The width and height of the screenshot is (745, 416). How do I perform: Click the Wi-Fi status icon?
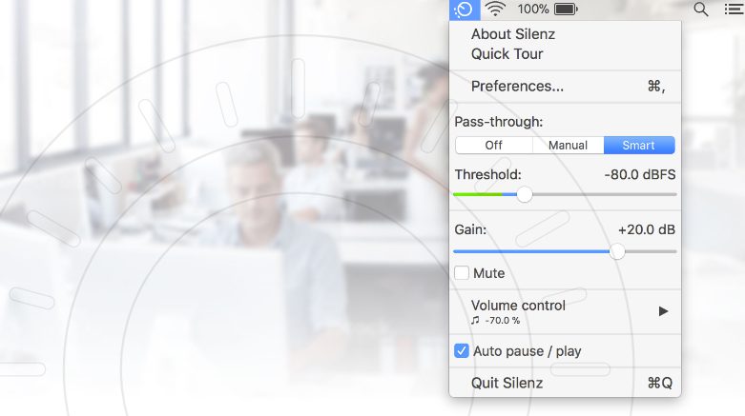495,10
